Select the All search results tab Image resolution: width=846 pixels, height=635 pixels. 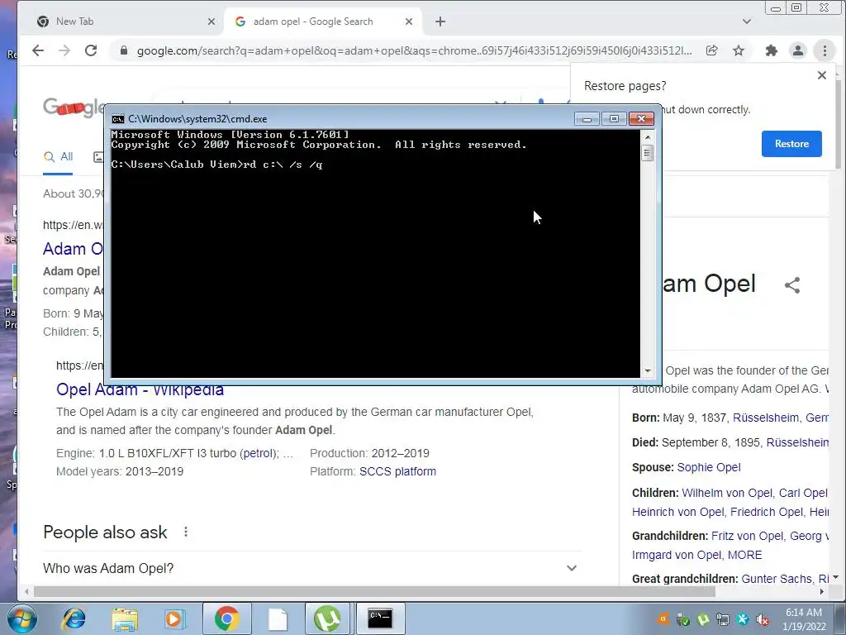tap(59, 157)
